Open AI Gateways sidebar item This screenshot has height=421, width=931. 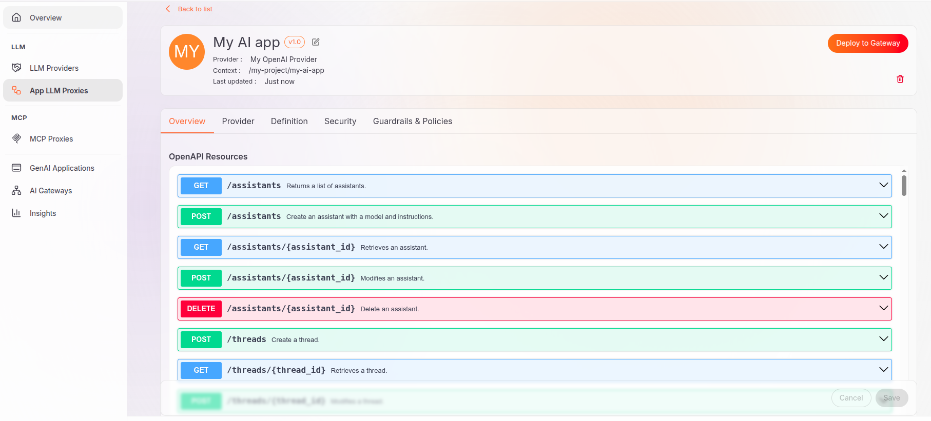(63, 190)
